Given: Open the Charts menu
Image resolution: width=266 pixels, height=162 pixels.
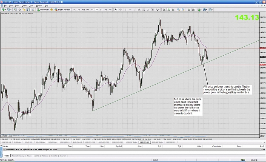Looking at the screenshot, I should pyautogui.click(x=24, y=6).
